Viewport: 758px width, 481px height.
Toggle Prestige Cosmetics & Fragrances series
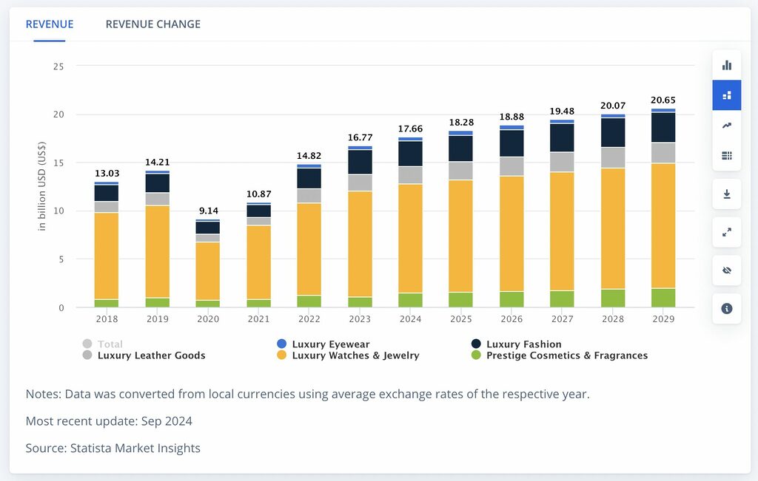click(x=566, y=355)
